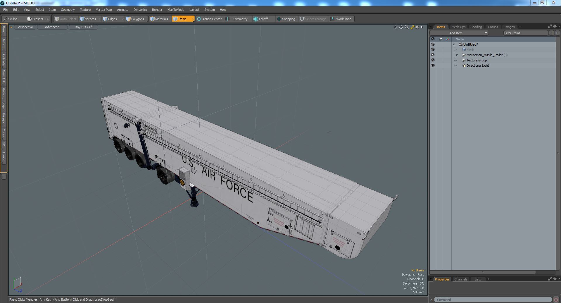Image resolution: width=561 pixels, height=303 pixels.
Task: Switch to Edges selection mode
Action: tap(113, 19)
